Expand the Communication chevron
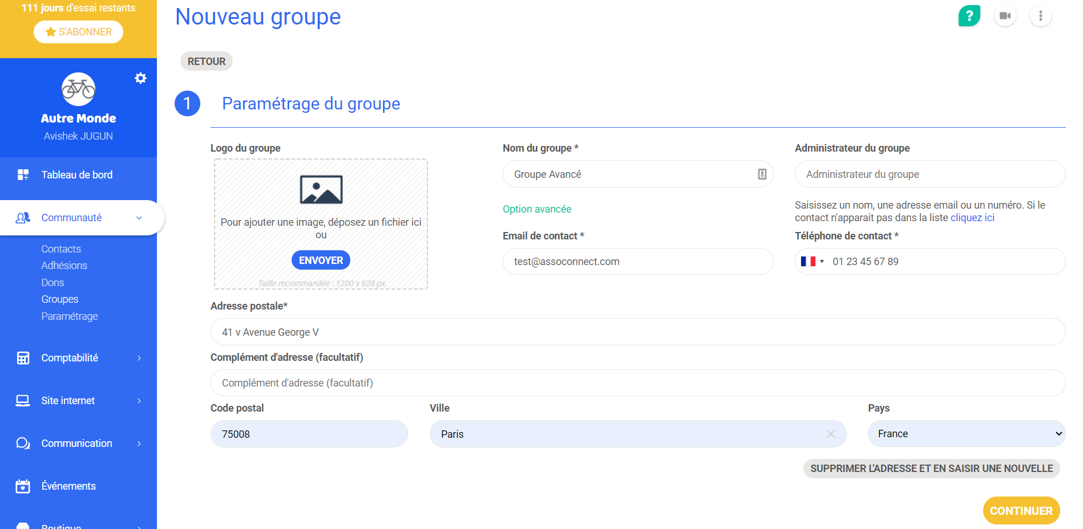 [x=139, y=443]
